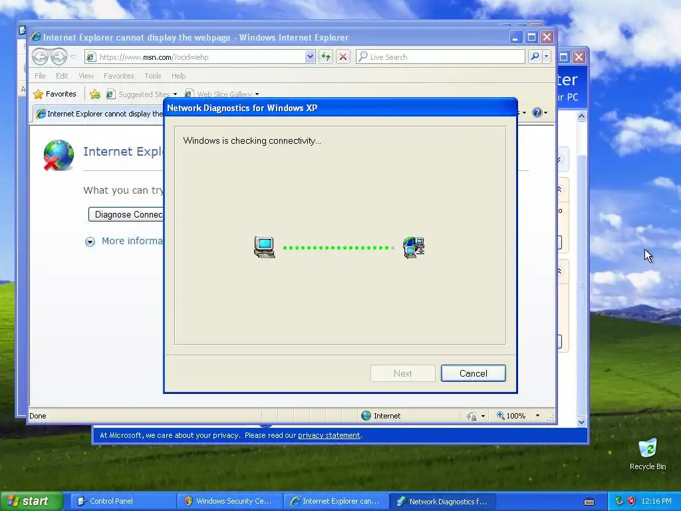Click the privacy statement link

tap(329, 435)
